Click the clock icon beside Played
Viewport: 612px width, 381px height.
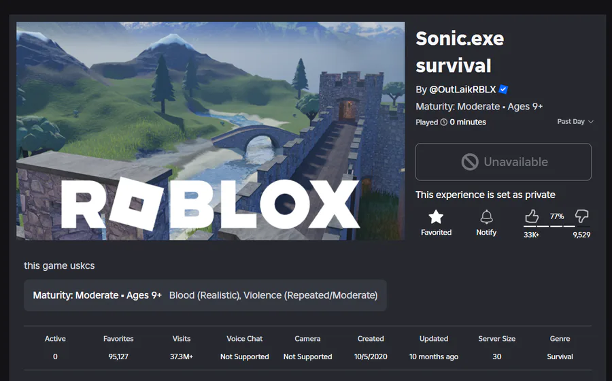(444, 122)
